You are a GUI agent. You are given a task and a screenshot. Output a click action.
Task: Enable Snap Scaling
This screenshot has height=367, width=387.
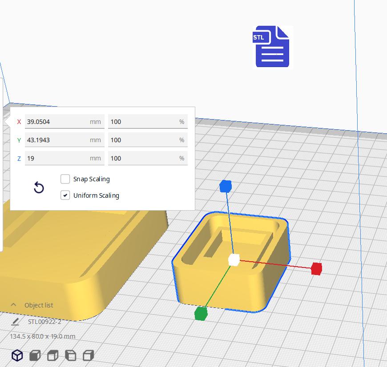[x=65, y=179]
